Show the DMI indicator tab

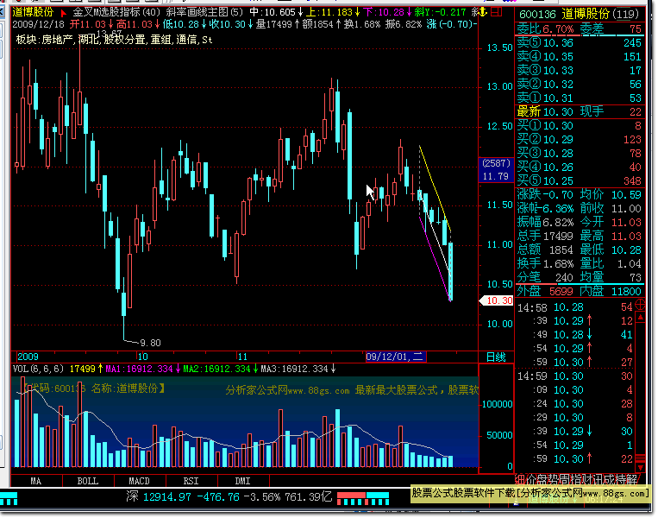pyautogui.click(x=241, y=480)
